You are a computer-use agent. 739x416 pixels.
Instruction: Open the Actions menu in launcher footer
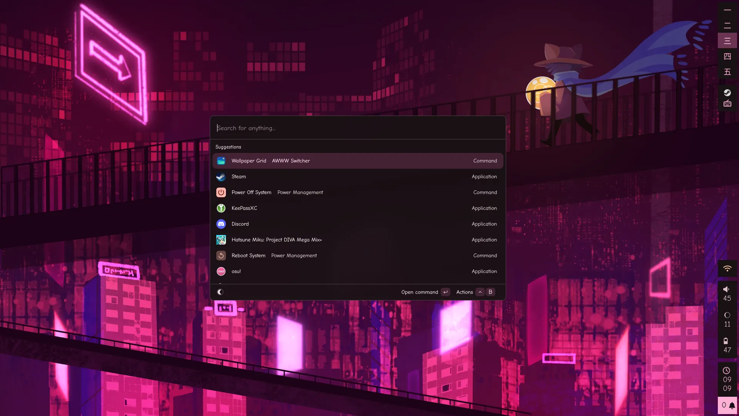465,292
